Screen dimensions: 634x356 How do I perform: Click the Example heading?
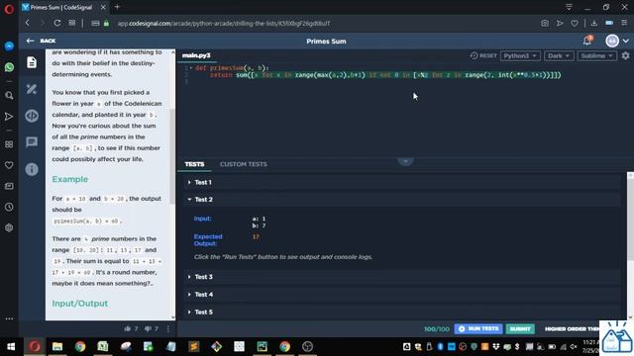pos(70,179)
